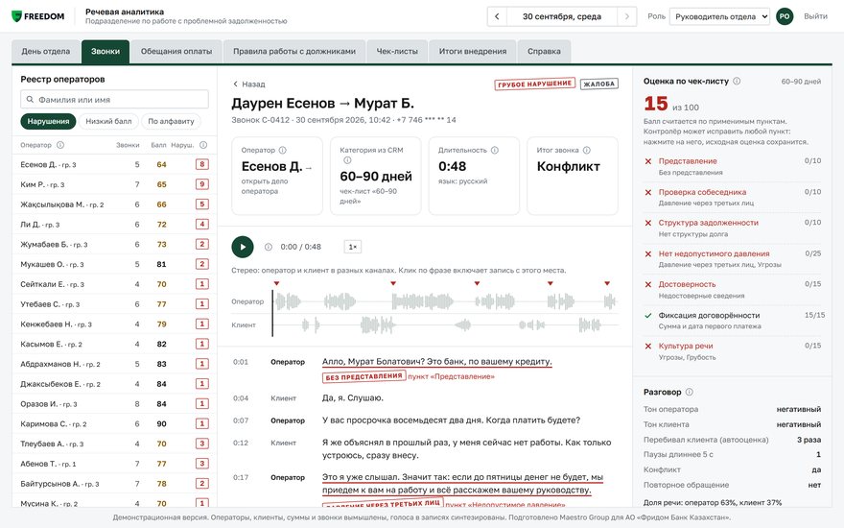The height and width of the screenshot is (528, 844).
Task: Open the Итоги внедрения tab
Action: click(x=473, y=51)
